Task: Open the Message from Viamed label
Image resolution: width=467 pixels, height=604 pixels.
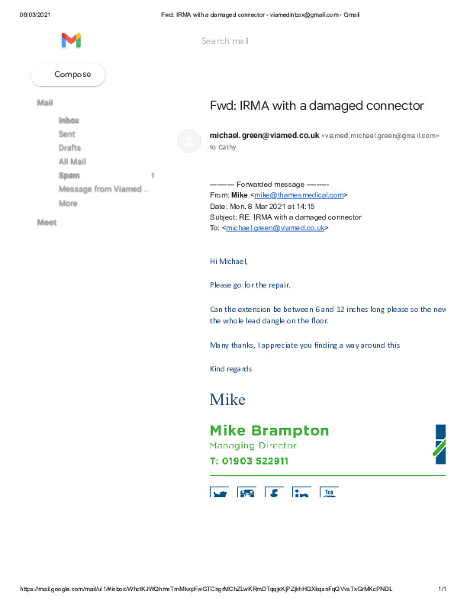Action: point(104,189)
